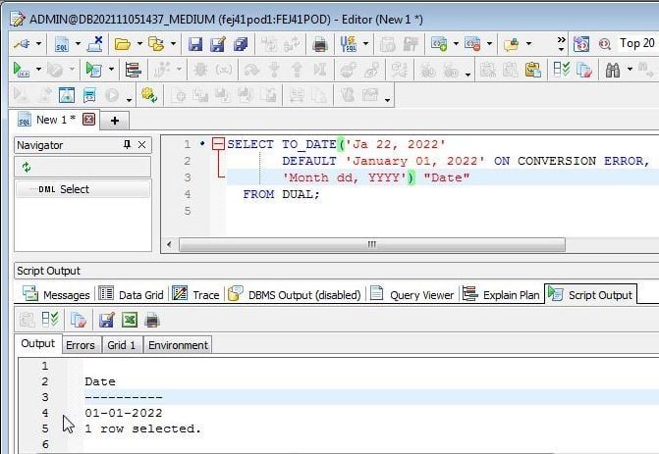Click the close-editor laptop with X icon
Image resolution: width=659 pixels, height=454 pixels.
click(x=95, y=44)
